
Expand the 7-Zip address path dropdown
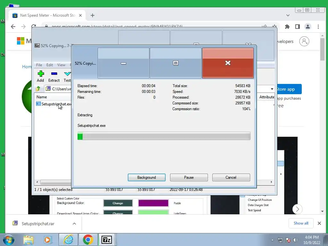pyautogui.click(x=272, y=89)
